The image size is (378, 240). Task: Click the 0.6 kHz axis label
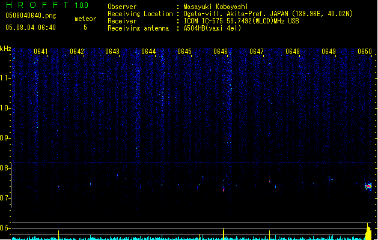(5, 228)
